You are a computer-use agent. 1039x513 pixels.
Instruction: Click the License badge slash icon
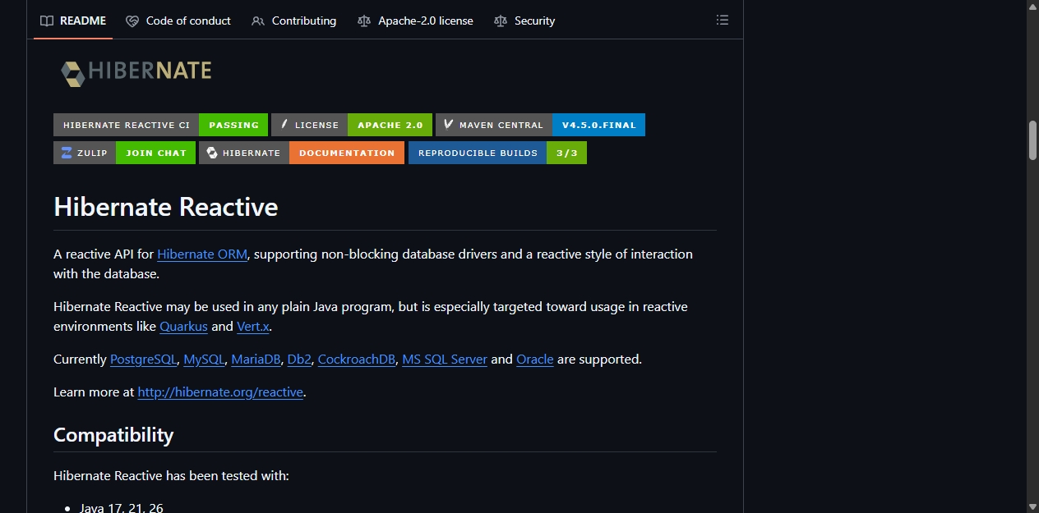(x=284, y=125)
